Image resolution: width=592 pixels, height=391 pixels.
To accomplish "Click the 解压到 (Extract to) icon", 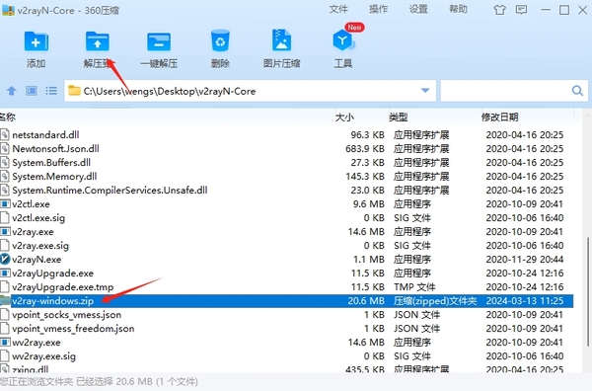I will point(98,41).
